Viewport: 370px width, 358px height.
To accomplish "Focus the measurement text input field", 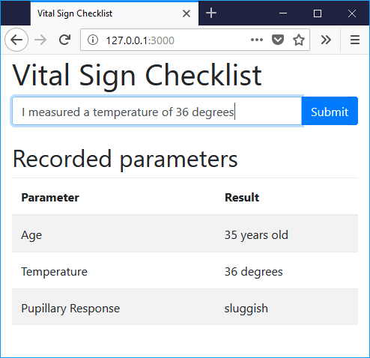I will pyautogui.click(x=157, y=111).
